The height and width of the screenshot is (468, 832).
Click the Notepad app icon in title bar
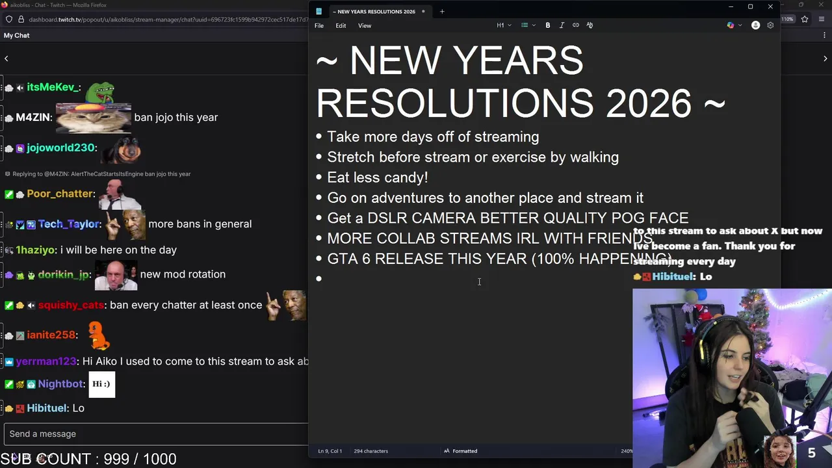[x=318, y=11]
